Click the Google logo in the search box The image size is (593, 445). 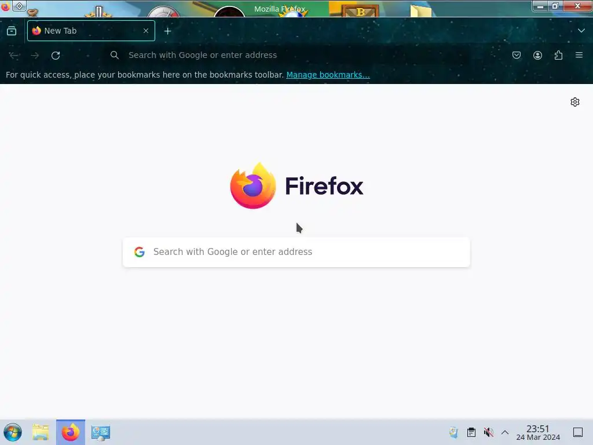point(140,252)
